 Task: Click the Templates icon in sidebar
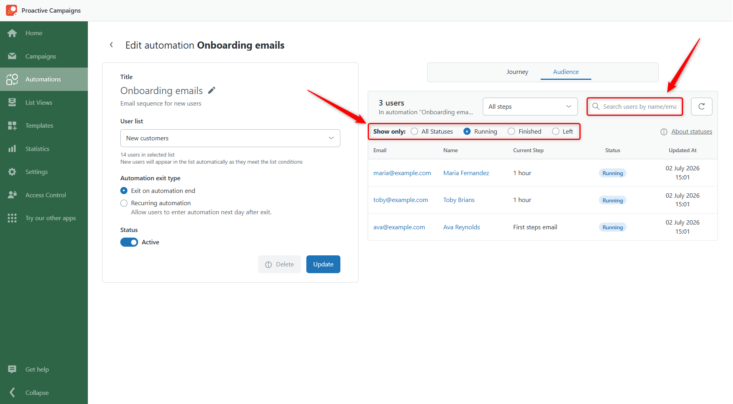coord(12,126)
